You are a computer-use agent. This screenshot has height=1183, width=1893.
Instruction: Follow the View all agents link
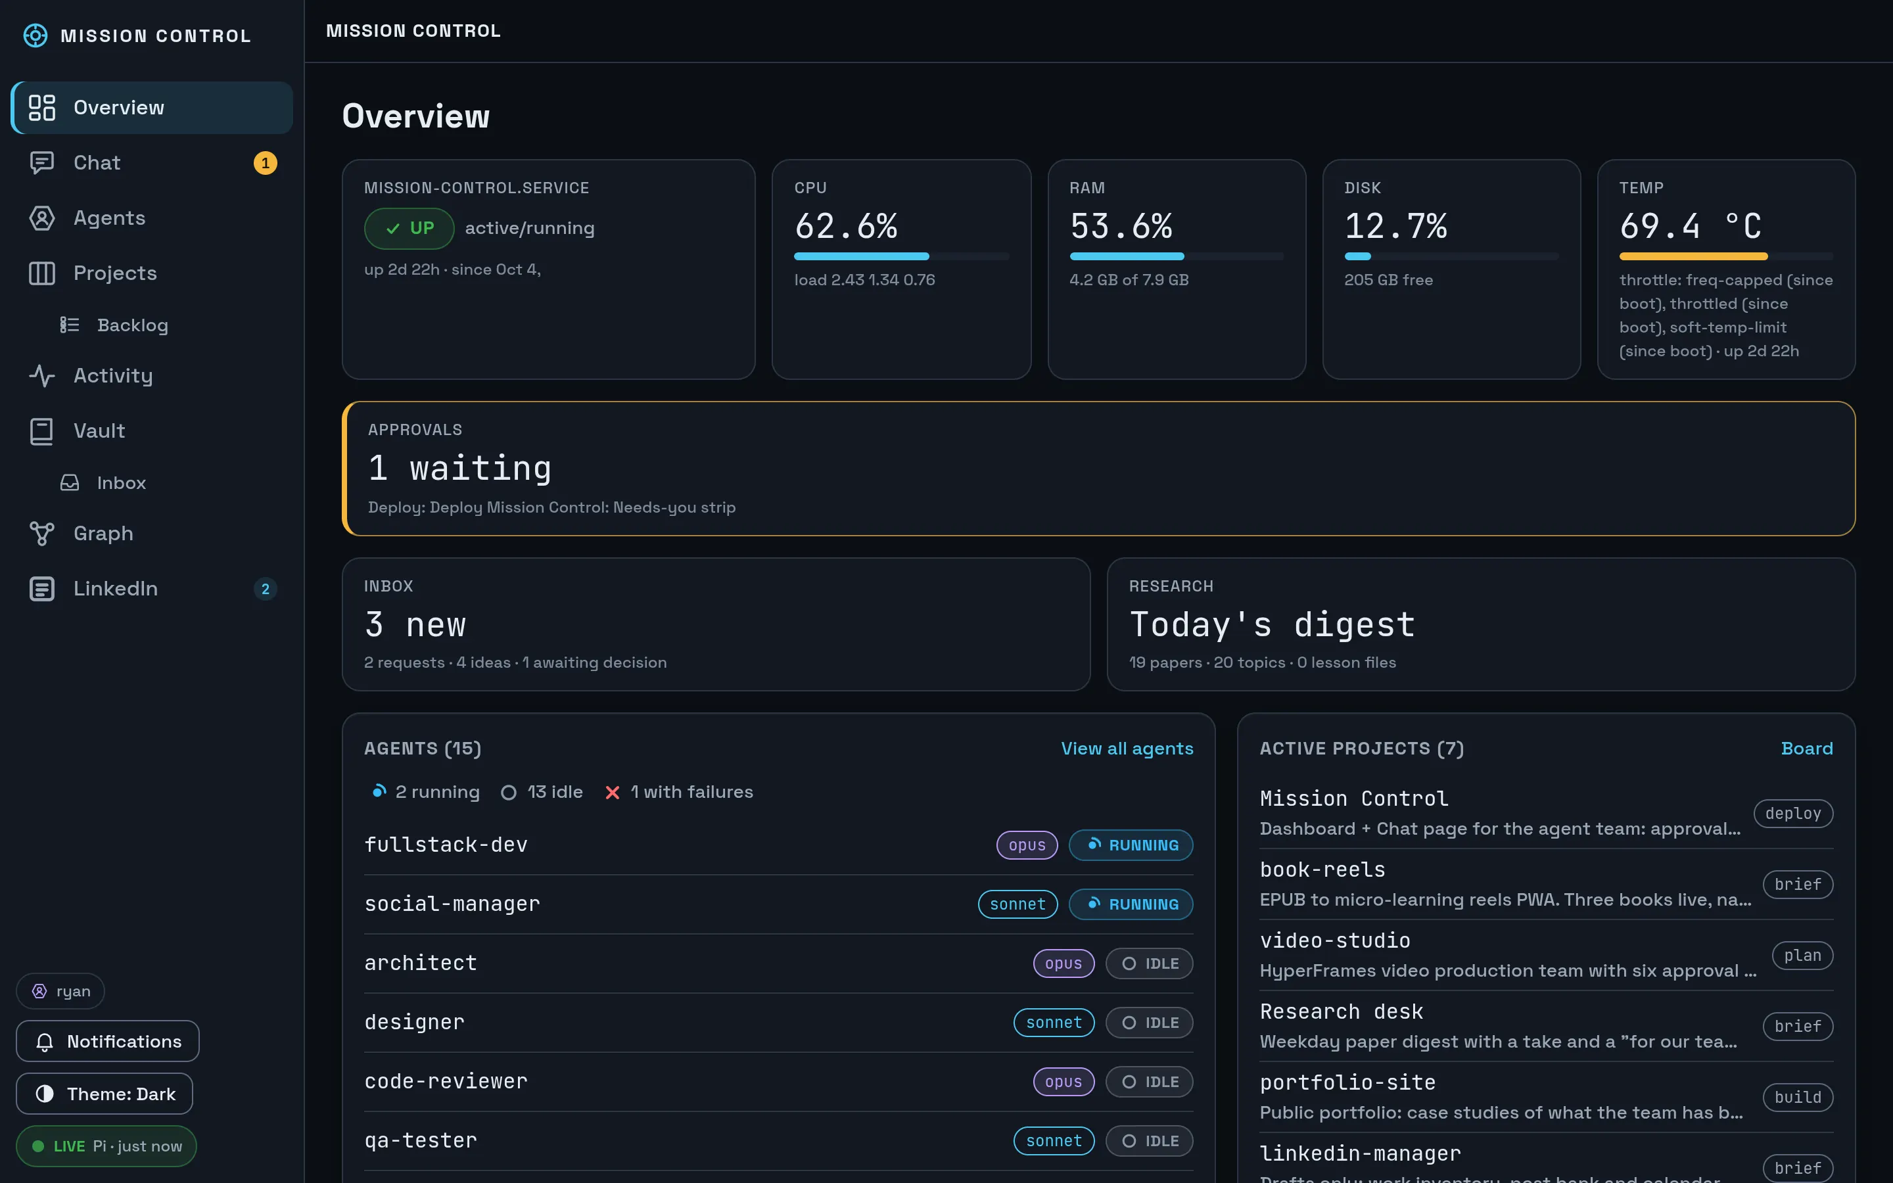click(1127, 749)
